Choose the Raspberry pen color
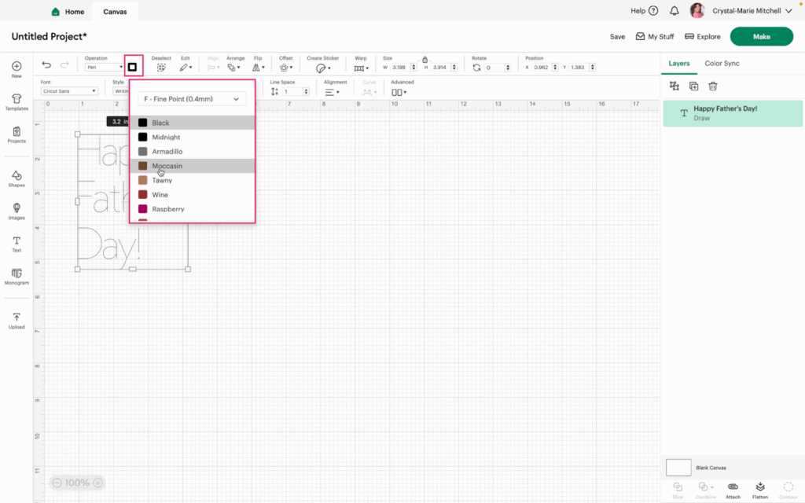Viewport: 805px width, 503px height. click(167, 209)
